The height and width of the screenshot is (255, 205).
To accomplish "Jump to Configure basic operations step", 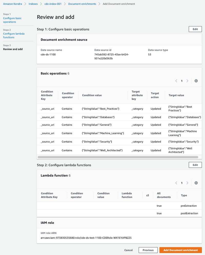I will (x=12, y=20).
